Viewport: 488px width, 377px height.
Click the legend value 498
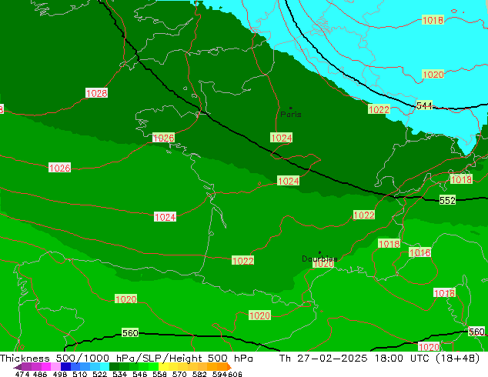60,374
